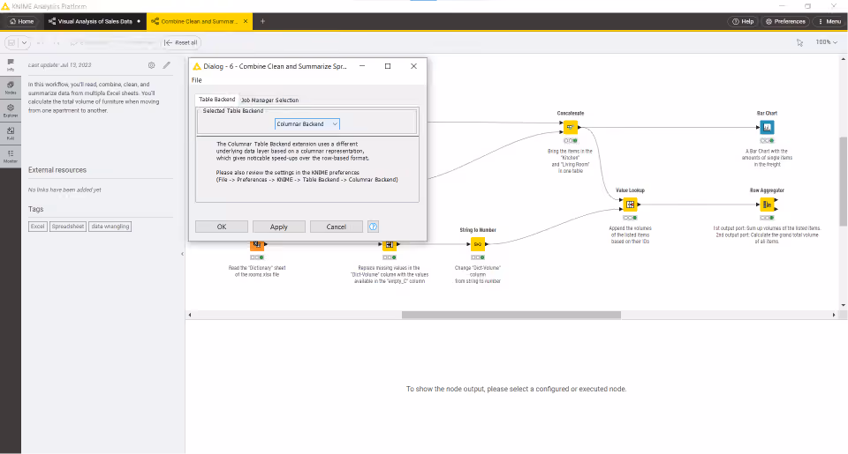Collapse the side panel arrow
This screenshot has height=454, width=848.
click(182, 254)
